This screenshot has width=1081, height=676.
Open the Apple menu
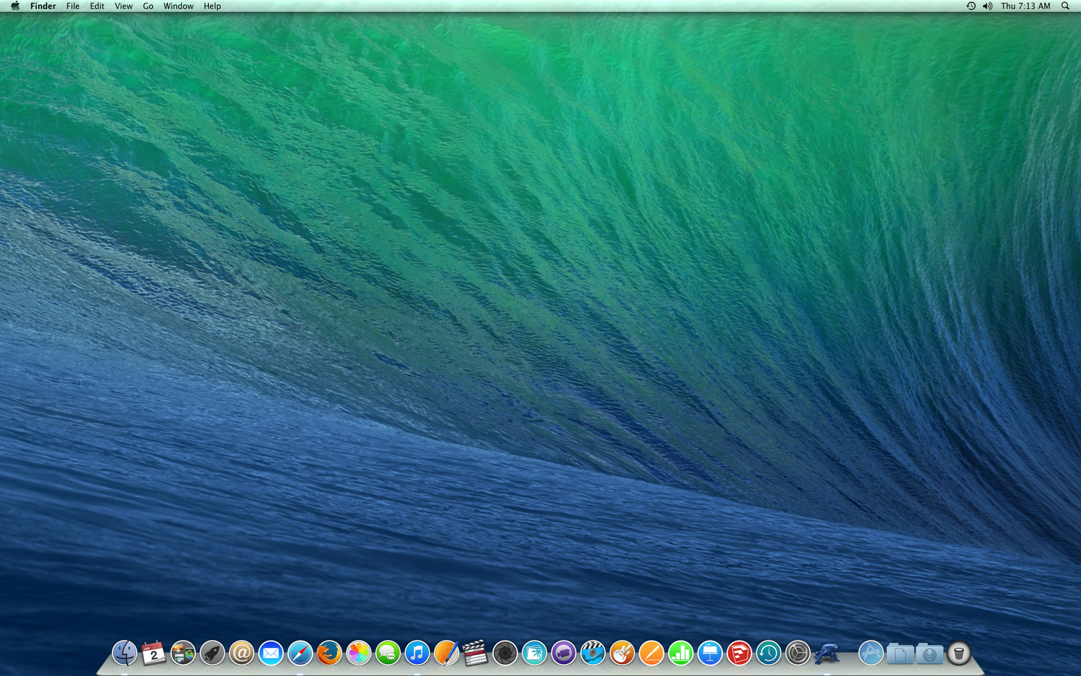[15, 6]
